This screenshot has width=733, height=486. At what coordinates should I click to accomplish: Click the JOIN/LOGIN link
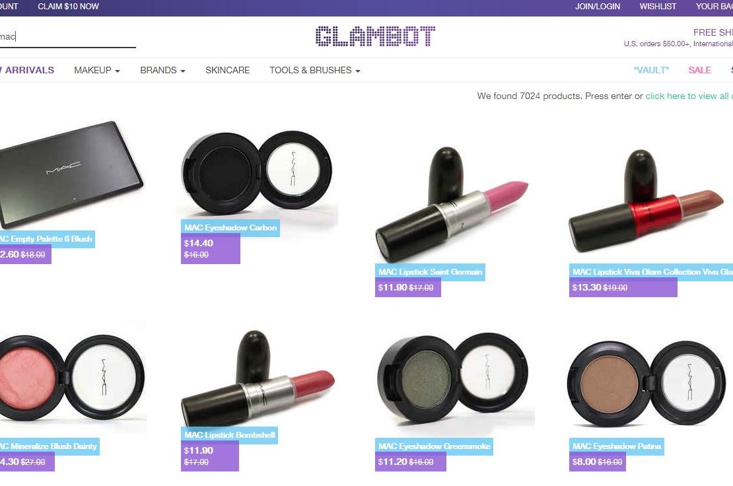(598, 7)
